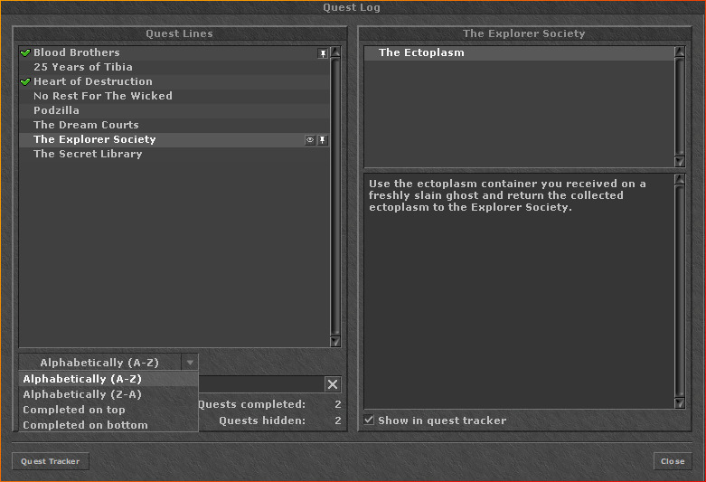Choose Completed on top sort option
The height and width of the screenshot is (482, 706).
74,410
